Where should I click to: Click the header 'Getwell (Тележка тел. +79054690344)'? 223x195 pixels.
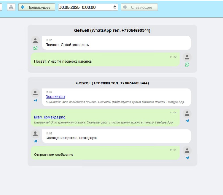pos(112,83)
